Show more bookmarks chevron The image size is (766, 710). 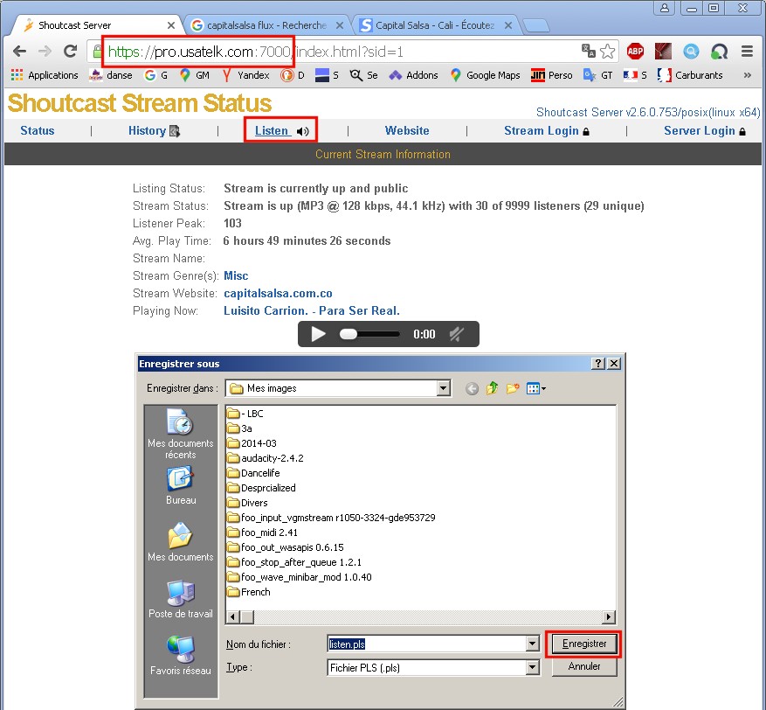pos(748,75)
